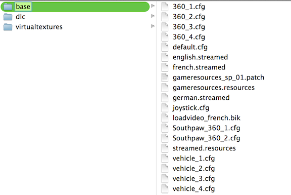The width and height of the screenshot is (291, 195).
Task: Click the file icon beside default.cfg
Action: [x=165, y=47]
